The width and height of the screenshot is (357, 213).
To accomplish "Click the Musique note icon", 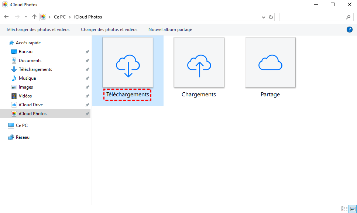I will tap(14, 78).
